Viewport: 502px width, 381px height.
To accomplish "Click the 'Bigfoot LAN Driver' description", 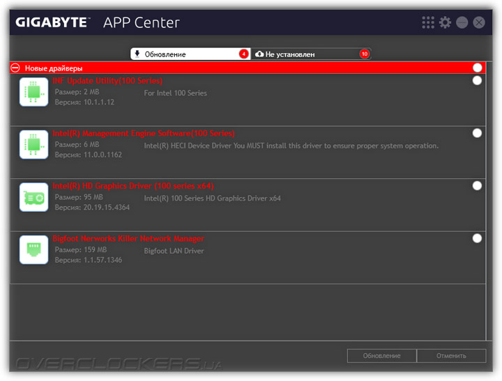I will pyautogui.click(x=174, y=251).
